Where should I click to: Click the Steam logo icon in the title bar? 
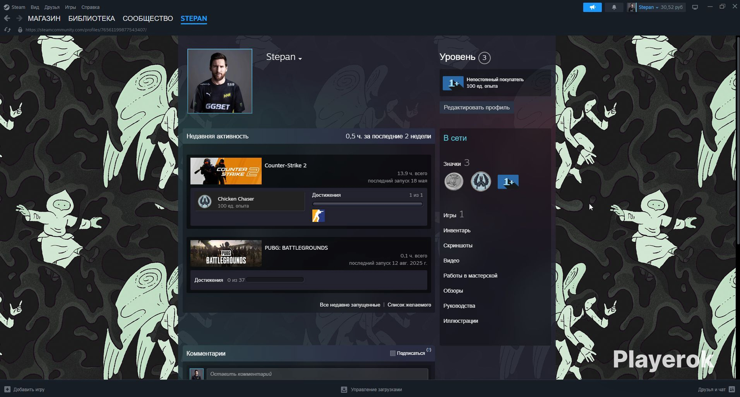[6, 7]
